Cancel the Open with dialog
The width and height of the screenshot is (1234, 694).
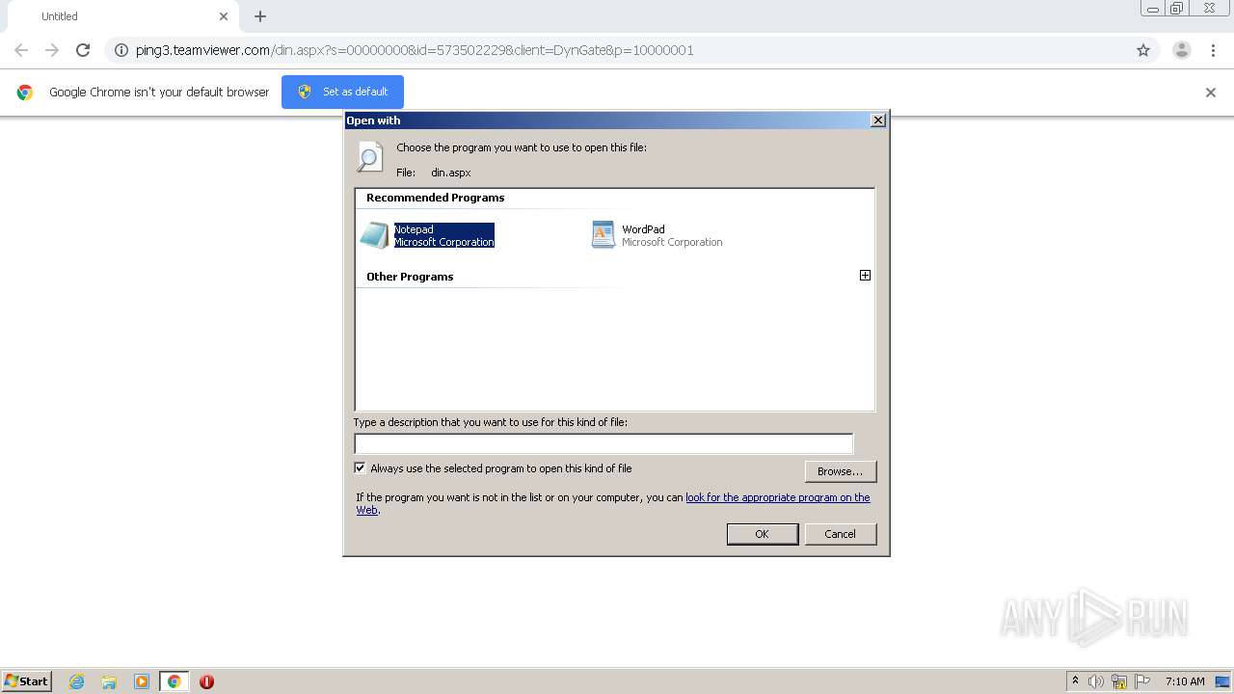pos(840,534)
